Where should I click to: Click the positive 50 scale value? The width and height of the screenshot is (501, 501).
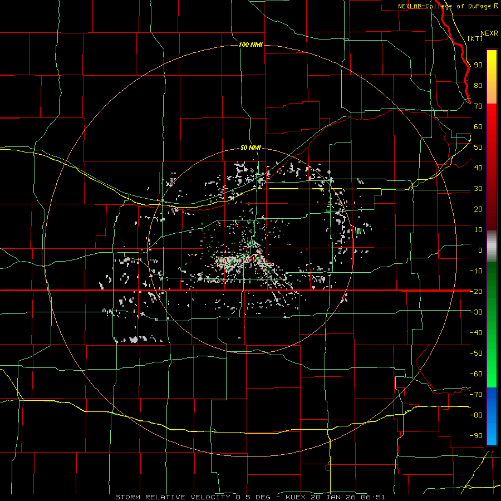pos(478,148)
